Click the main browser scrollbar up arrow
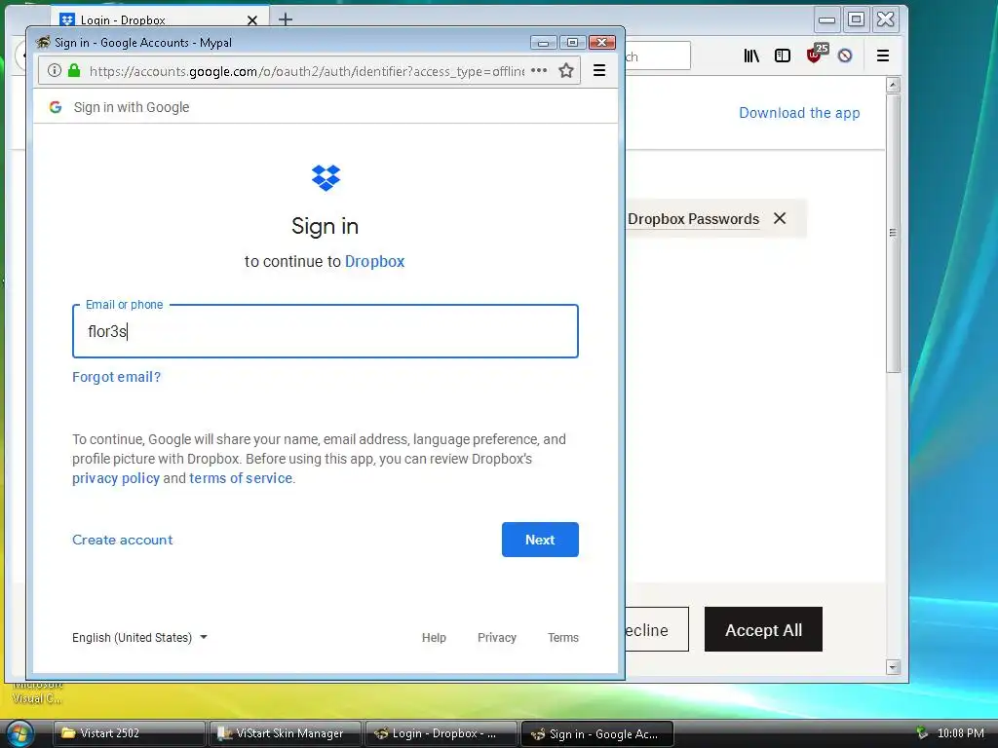 893,85
